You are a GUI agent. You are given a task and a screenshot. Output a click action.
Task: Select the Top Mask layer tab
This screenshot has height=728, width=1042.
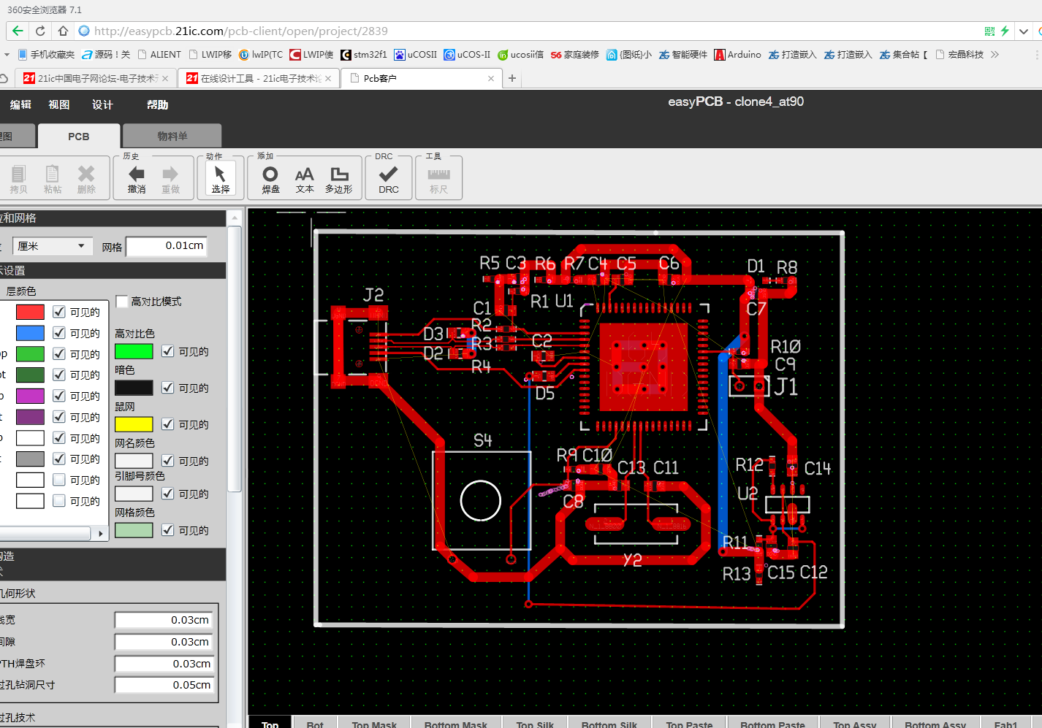(374, 723)
